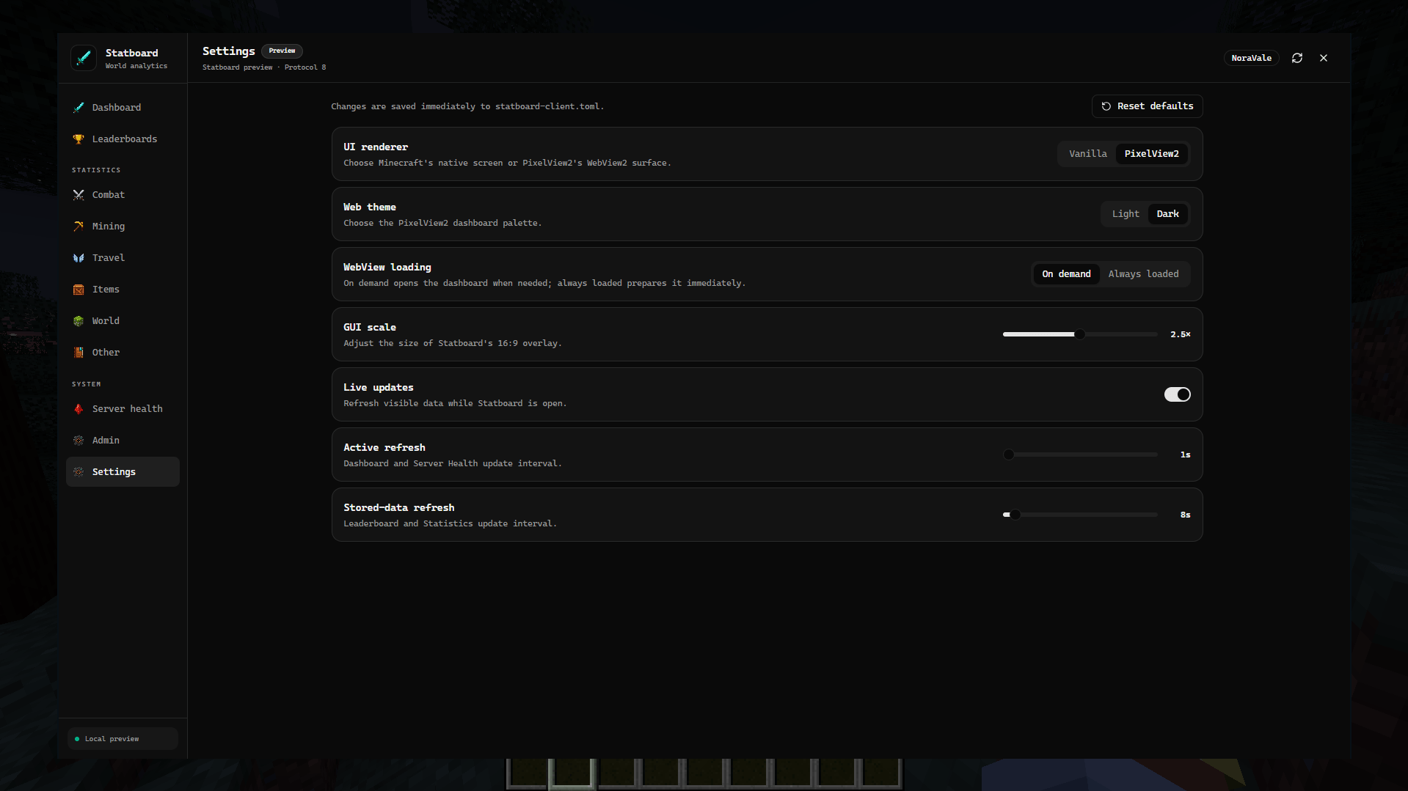Open the Leaderboards page
This screenshot has height=791, width=1408.
coord(123,139)
